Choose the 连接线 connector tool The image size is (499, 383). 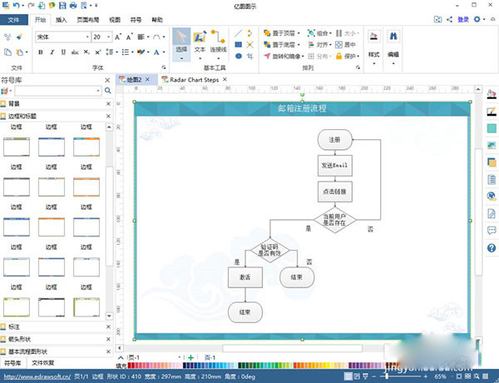click(219, 42)
